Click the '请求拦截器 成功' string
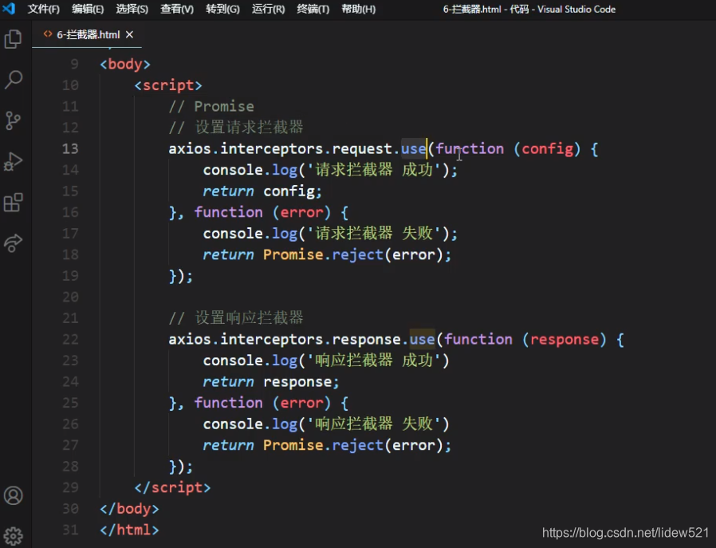Screen dimensions: 716x548 pos(374,170)
